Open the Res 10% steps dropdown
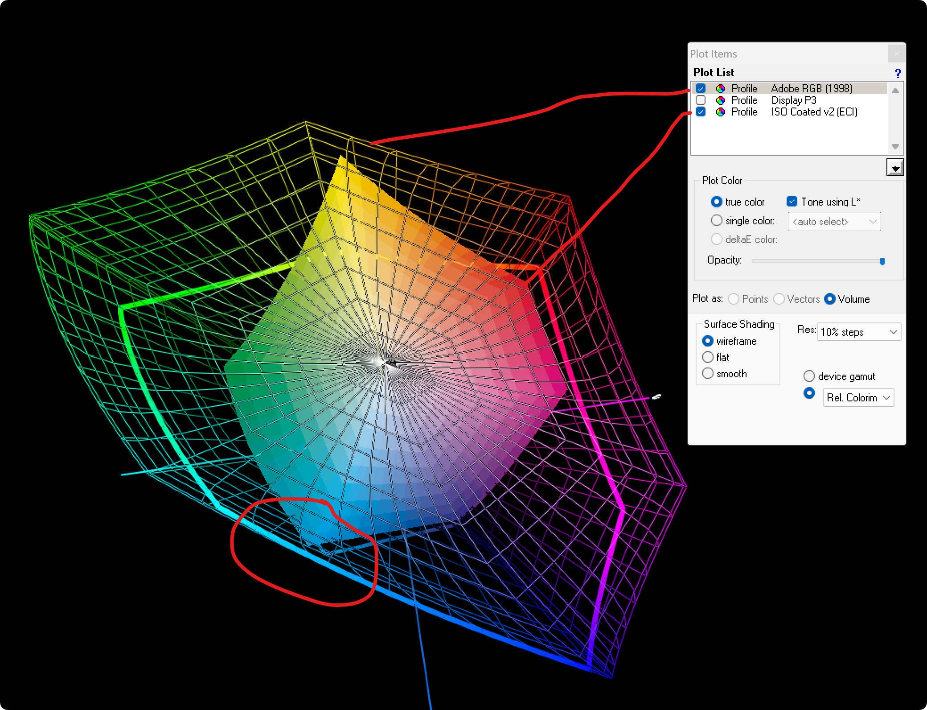Image resolution: width=927 pixels, height=710 pixels. [x=859, y=332]
